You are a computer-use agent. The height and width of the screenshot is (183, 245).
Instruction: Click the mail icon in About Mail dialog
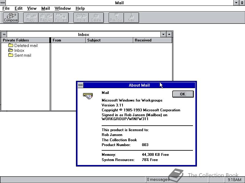click(88, 96)
